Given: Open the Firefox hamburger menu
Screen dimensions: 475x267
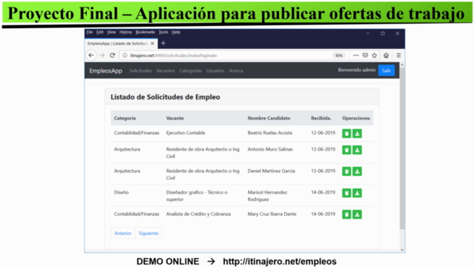Looking at the screenshot, I should point(399,56).
